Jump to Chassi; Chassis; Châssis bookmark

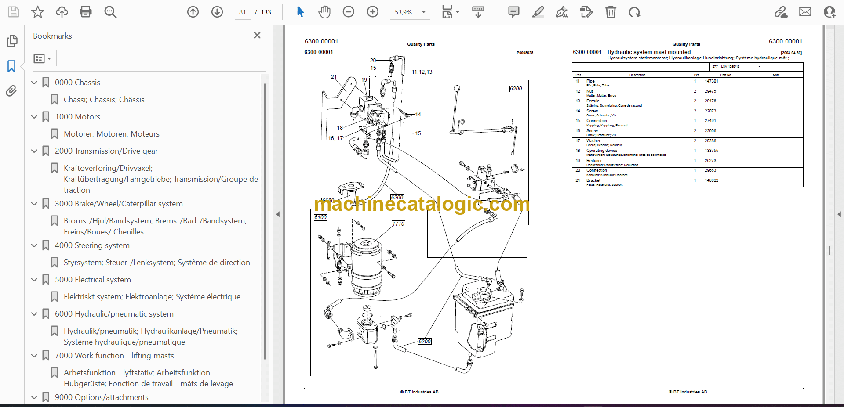(104, 100)
